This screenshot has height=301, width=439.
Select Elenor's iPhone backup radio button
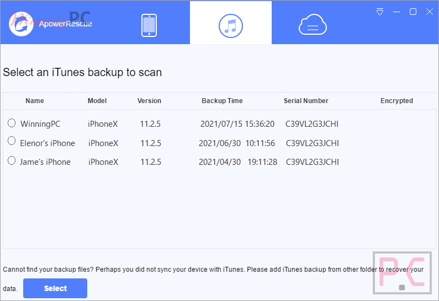tap(12, 141)
